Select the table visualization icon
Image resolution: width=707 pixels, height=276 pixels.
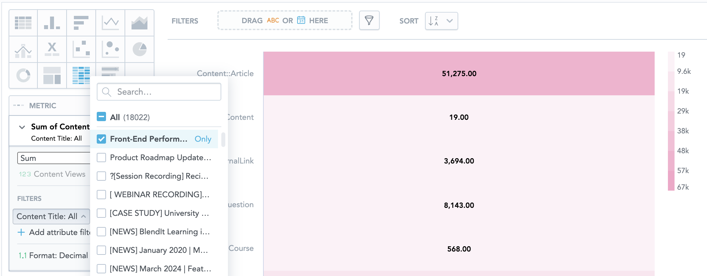23,23
